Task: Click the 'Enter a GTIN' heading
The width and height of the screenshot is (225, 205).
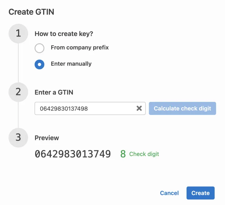Action: pos(54,92)
